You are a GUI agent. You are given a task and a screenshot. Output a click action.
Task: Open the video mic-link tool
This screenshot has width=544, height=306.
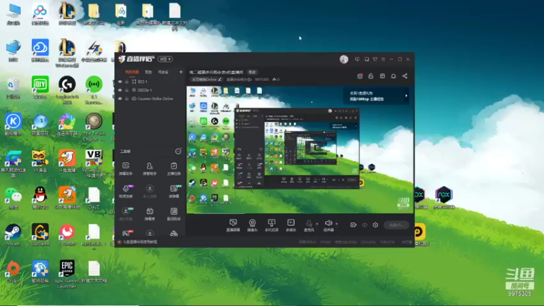126,191
